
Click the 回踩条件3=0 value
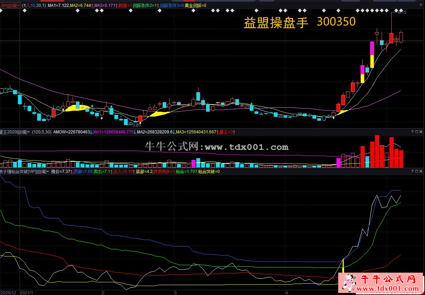(172, 6)
